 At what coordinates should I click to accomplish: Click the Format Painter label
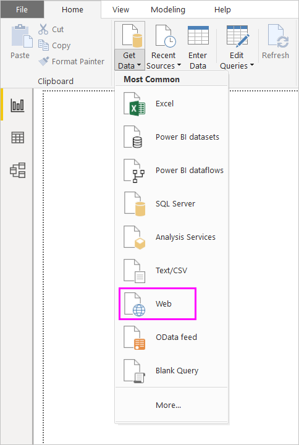point(78,61)
